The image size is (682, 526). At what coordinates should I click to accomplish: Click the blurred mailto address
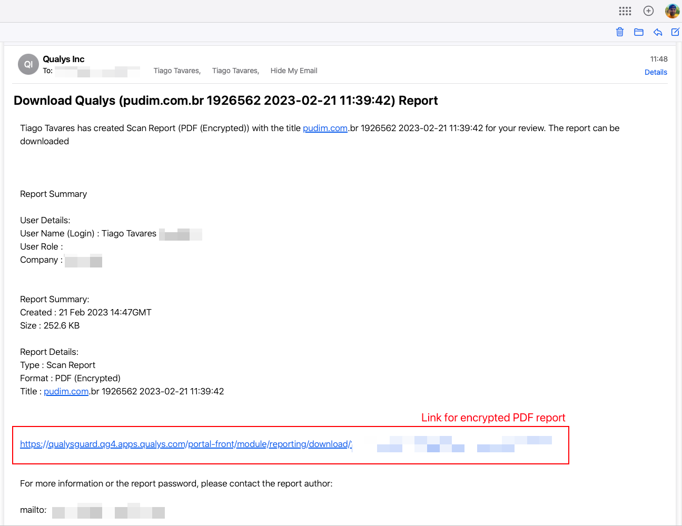(108, 511)
